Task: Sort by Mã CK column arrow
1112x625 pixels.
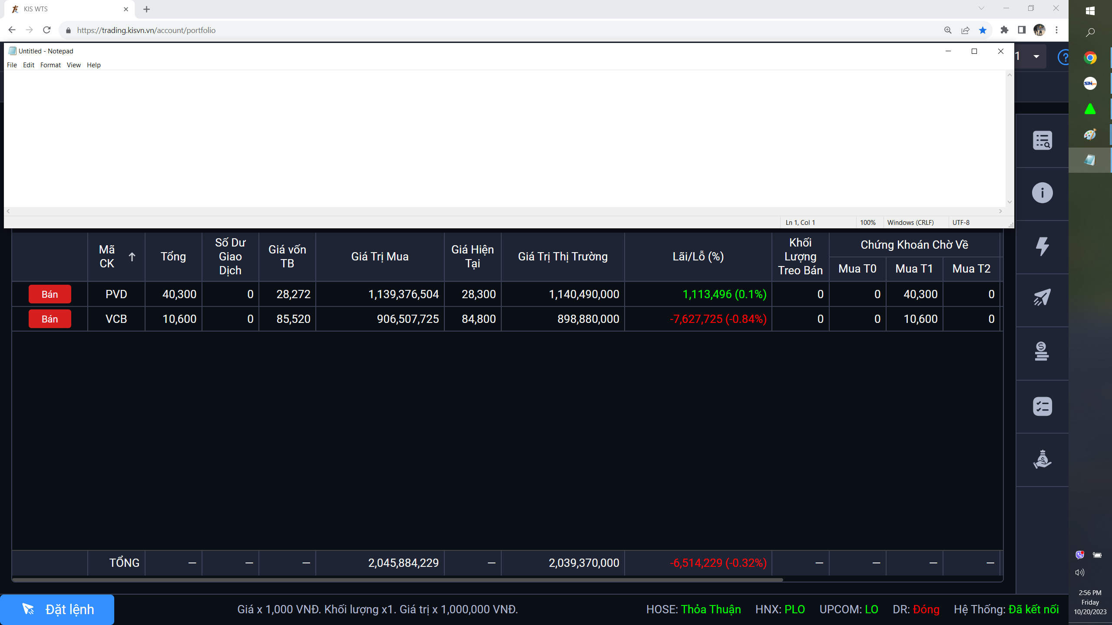Action: coord(132,257)
